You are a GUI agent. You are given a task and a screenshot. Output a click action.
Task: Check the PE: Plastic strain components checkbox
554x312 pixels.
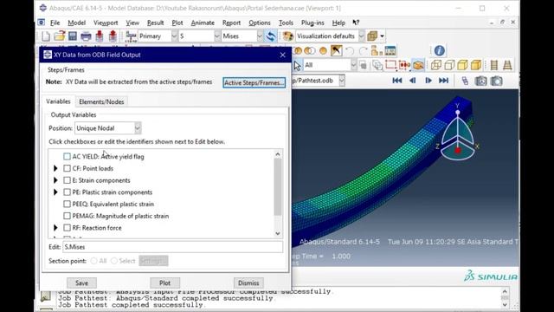[68, 192]
